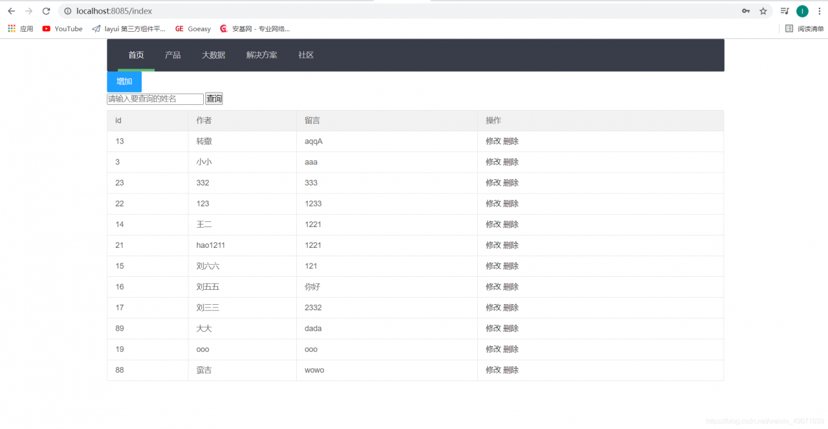The image size is (828, 429).
Task: Click 删除 in row id 19
Action: pyautogui.click(x=511, y=349)
